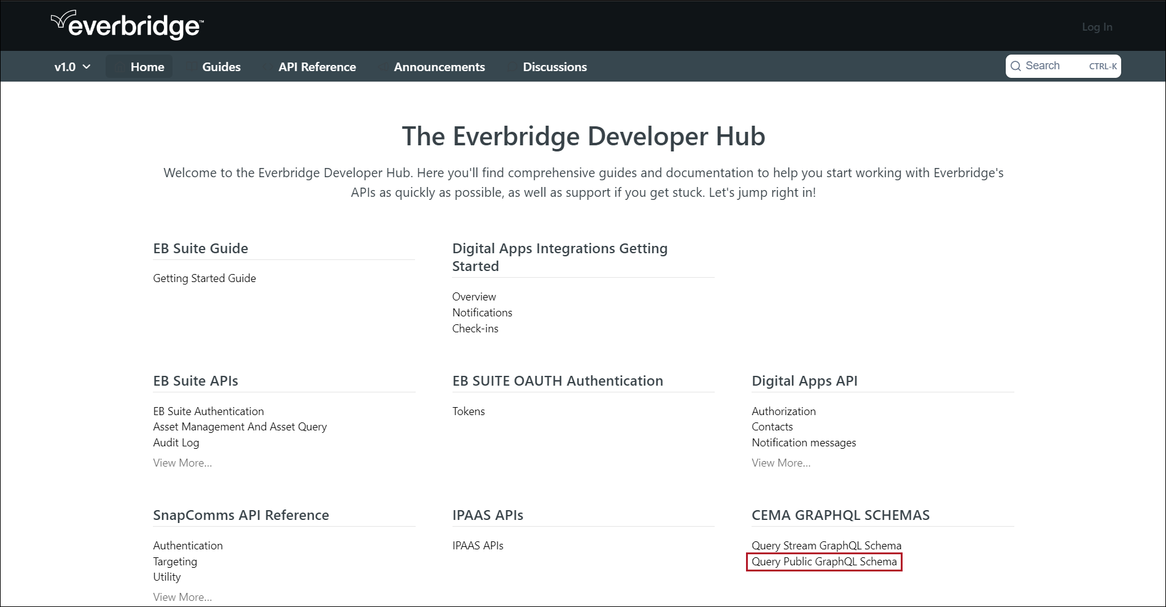Open the Guides tab

point(221,67)
